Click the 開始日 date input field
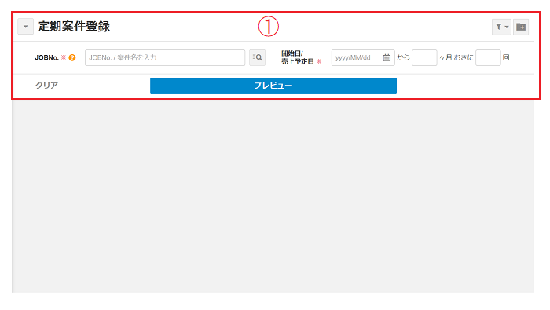This screenshot has height=310, width=550. click(363, 57)
